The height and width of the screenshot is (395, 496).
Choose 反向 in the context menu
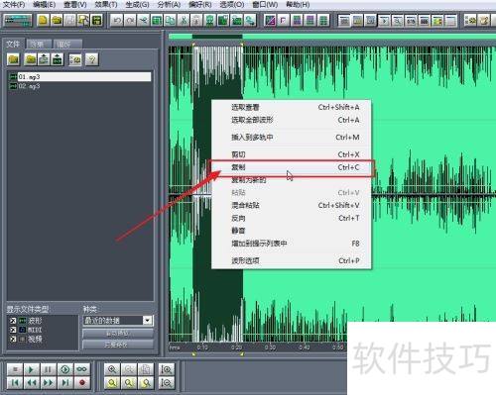[x=292, y=218]
